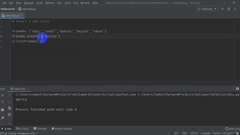Open the Terminal tool window

[x=40, y=129]
